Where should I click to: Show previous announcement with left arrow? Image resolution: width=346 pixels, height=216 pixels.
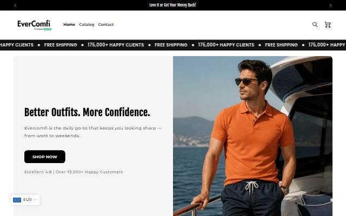15,5
